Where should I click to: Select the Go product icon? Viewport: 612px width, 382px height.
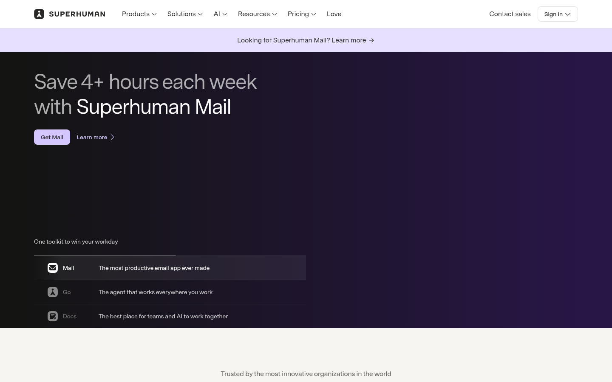click(53, 292)
